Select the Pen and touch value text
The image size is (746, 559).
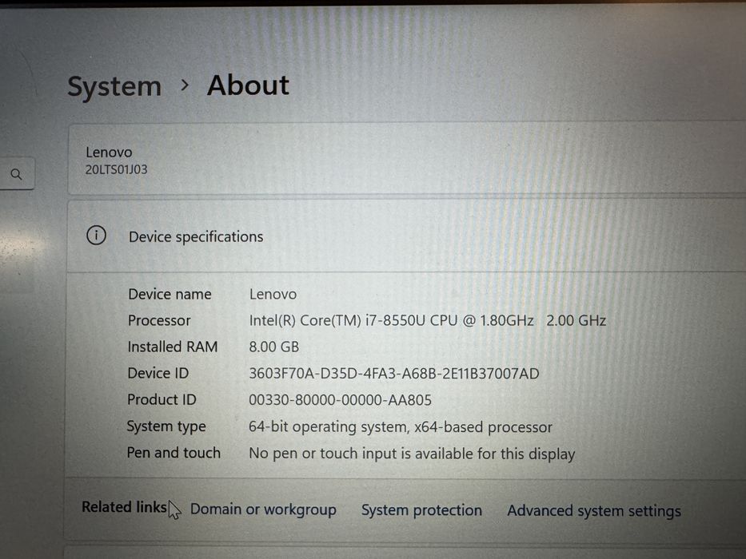(x=412, y=454)
